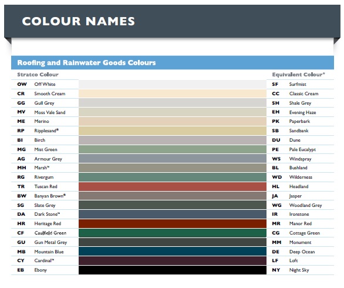The height and width of the screenshot is (288, 344).
Task: Select the GU colour code
Action: pyautogui.click(x=21, y=242)
